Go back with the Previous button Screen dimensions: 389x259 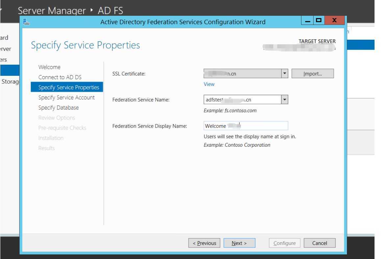[205, 243]
